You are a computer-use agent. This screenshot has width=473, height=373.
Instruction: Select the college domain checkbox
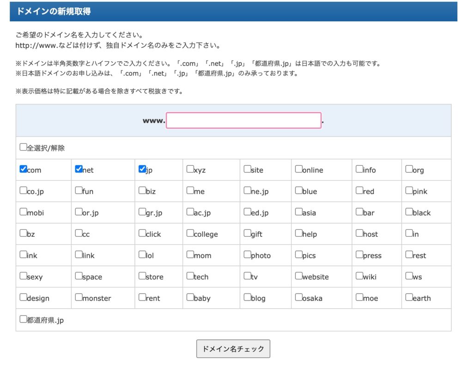[190, 233]
